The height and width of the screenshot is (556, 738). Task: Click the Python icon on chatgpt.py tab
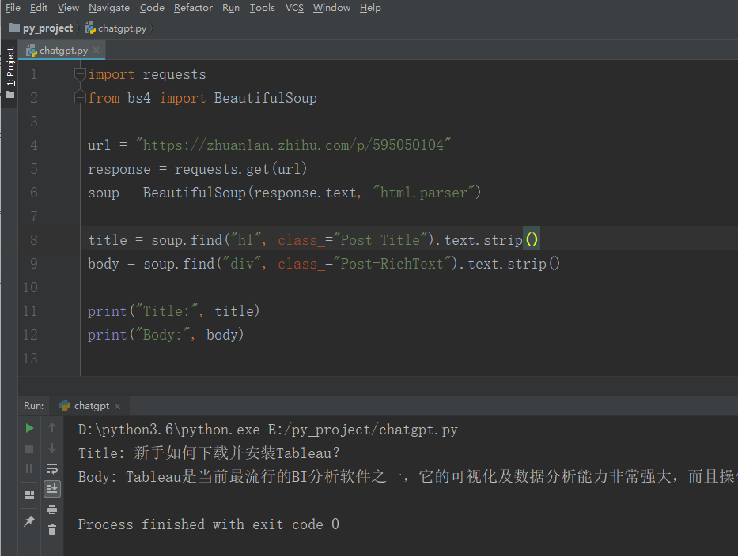pyautogui.click(x=32, y=51)
